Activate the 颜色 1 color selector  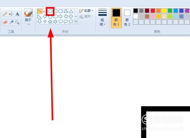coord(116,18)
